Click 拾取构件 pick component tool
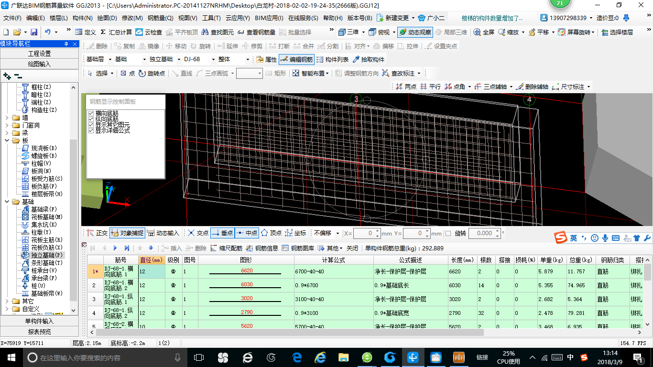653x367 pixels. 369,60
